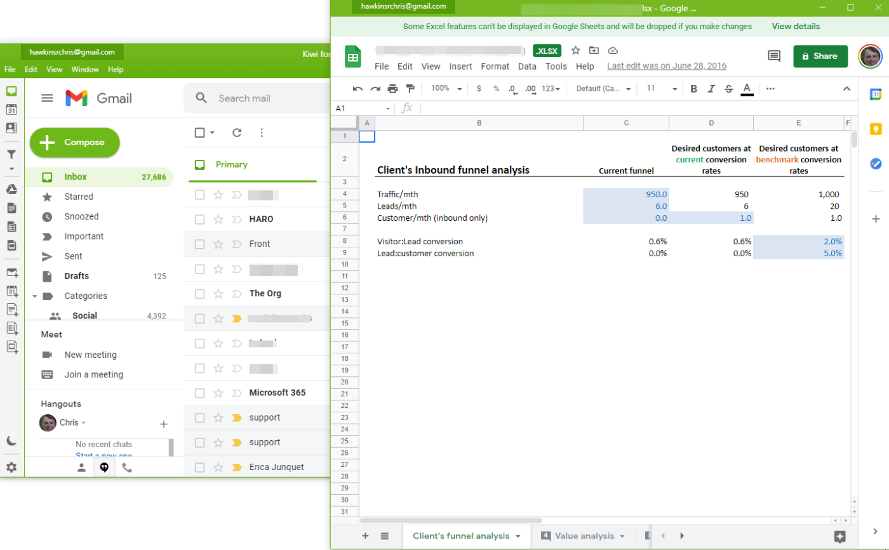The image size is (889, 550).
Task: Open Tasks in the Sheets side panel
Action: point(876,164)
